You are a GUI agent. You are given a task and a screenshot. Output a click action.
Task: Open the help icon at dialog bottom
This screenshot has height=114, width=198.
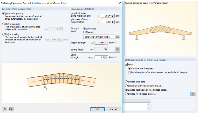tap(4, 109)
